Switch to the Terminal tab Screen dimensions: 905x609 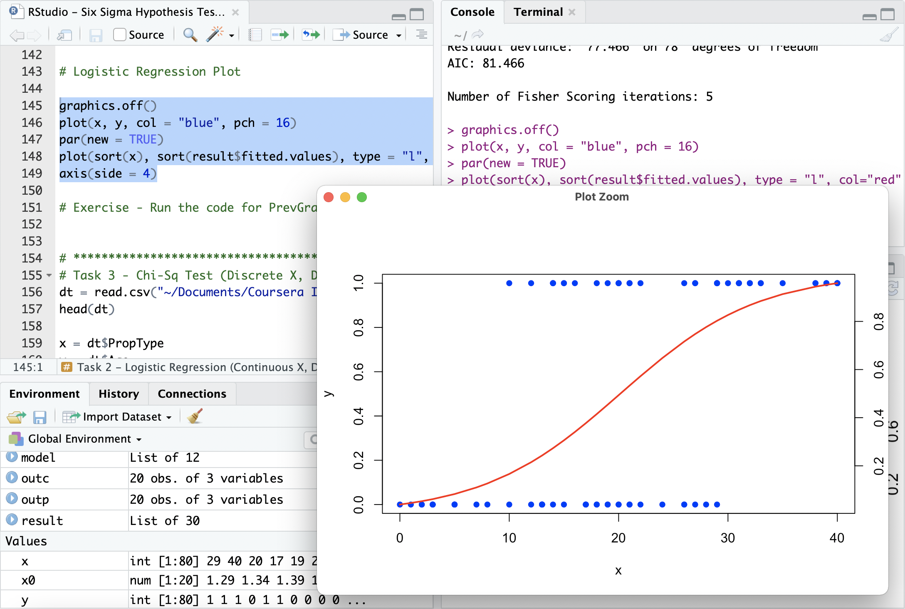[x=538, y=12]
